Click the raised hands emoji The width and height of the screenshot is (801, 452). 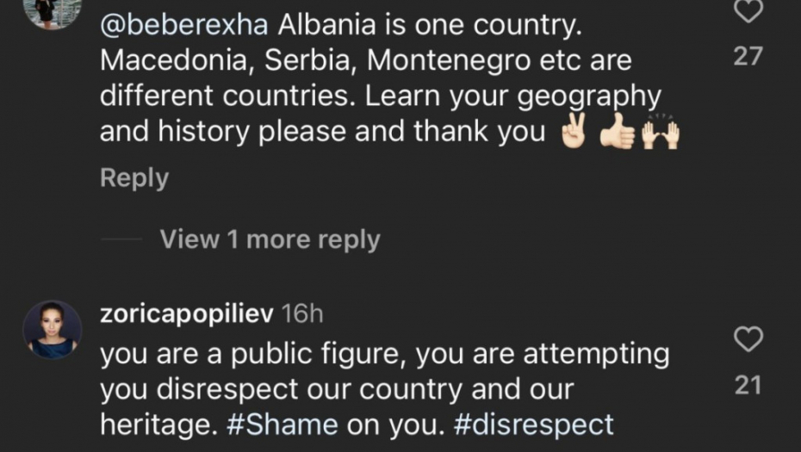660,133
